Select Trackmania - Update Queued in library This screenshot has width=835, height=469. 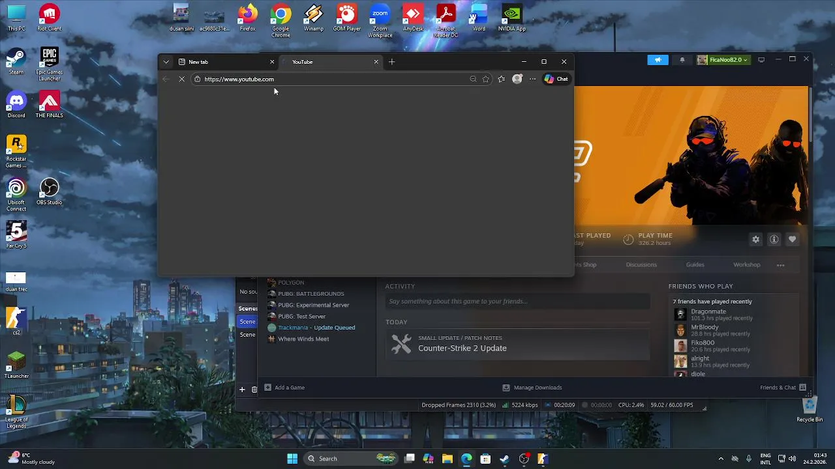coord(316,328)
